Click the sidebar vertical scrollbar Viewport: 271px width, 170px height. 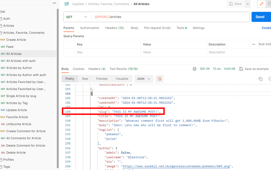point(58,88)
